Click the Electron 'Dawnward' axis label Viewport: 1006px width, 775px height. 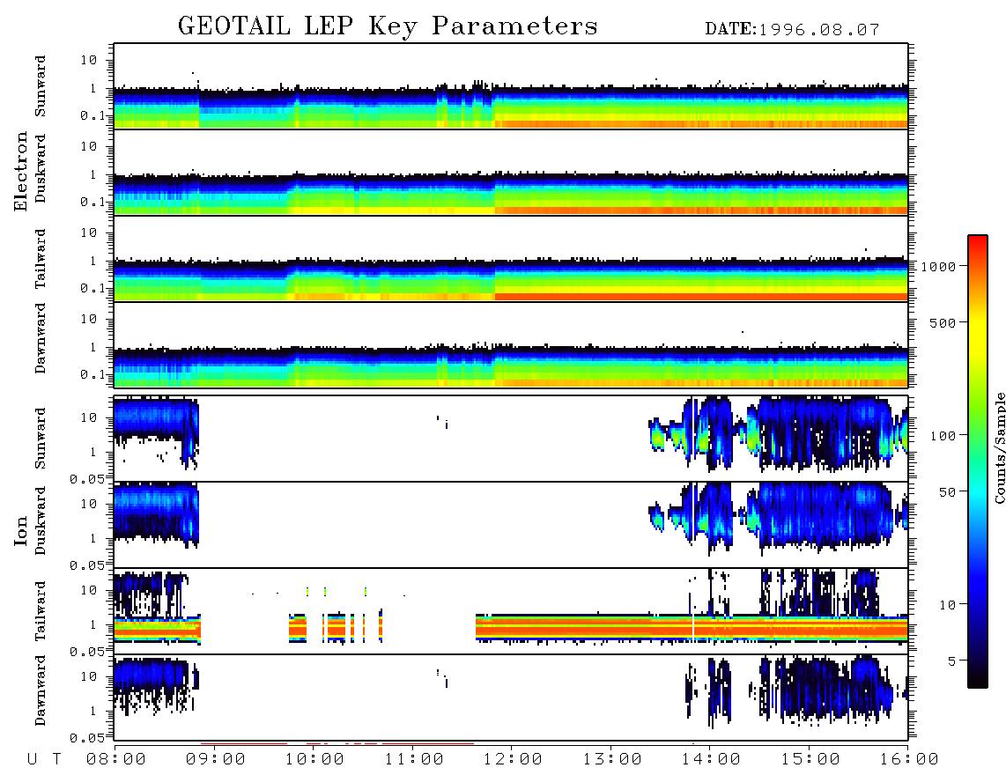tap(41, 338)
